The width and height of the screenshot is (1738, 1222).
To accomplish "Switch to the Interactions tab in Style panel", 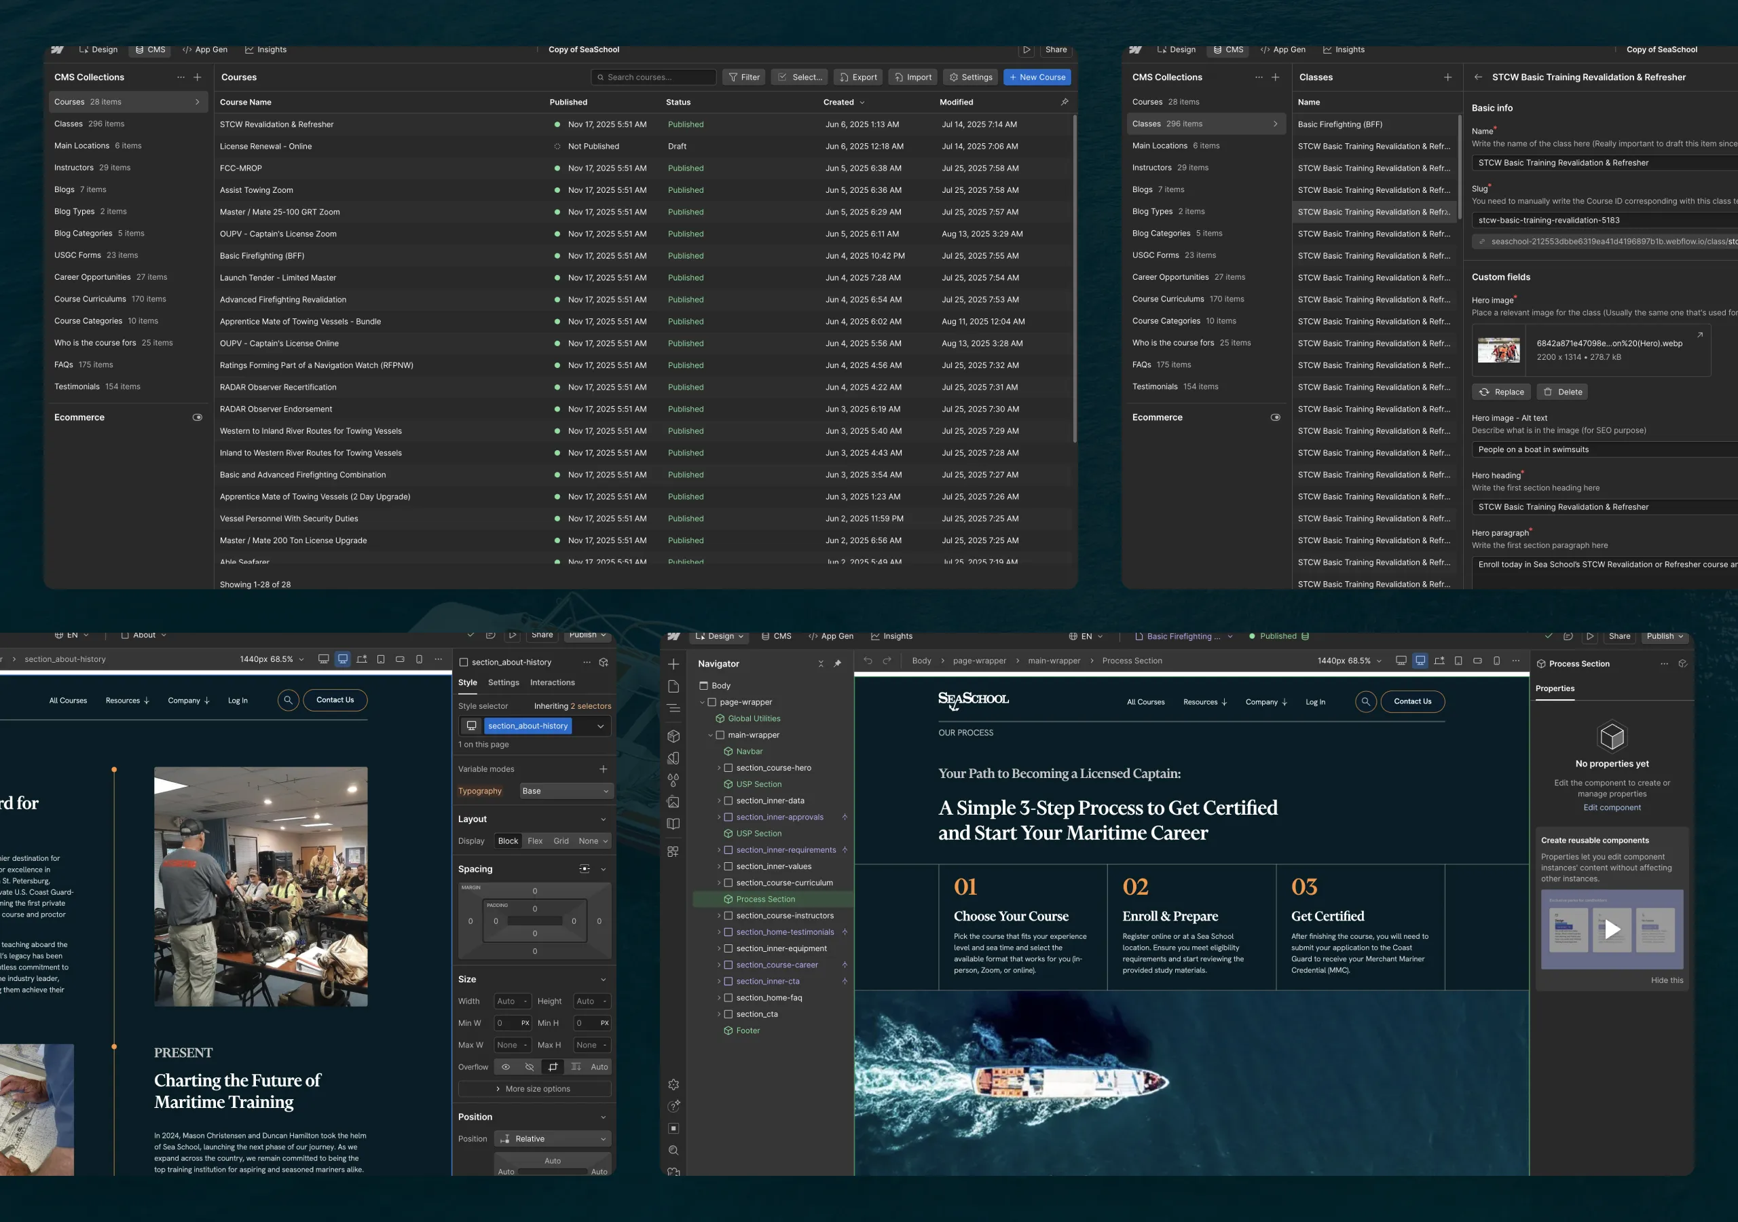I will (x=552, y=682).
